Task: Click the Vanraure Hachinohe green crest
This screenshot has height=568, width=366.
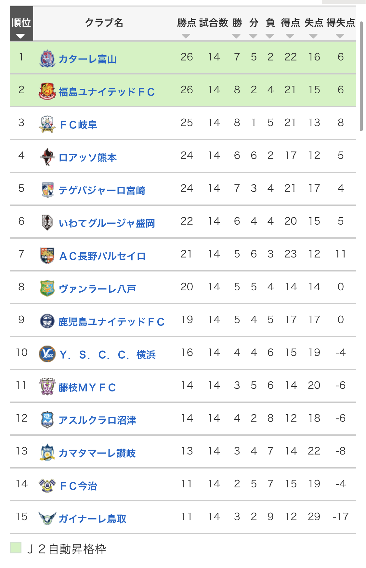Action: coord(47,288)
